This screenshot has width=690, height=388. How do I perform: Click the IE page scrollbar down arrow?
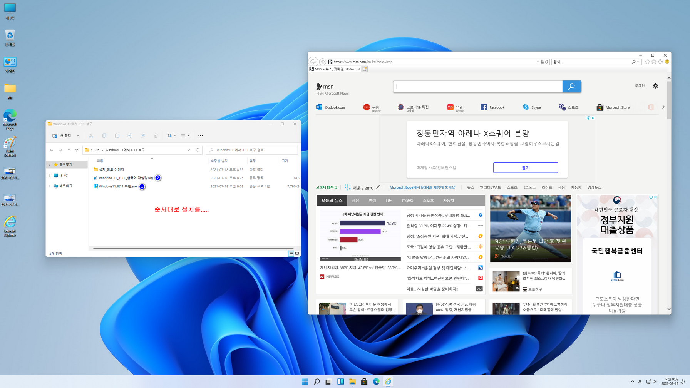tap(669, 309)
